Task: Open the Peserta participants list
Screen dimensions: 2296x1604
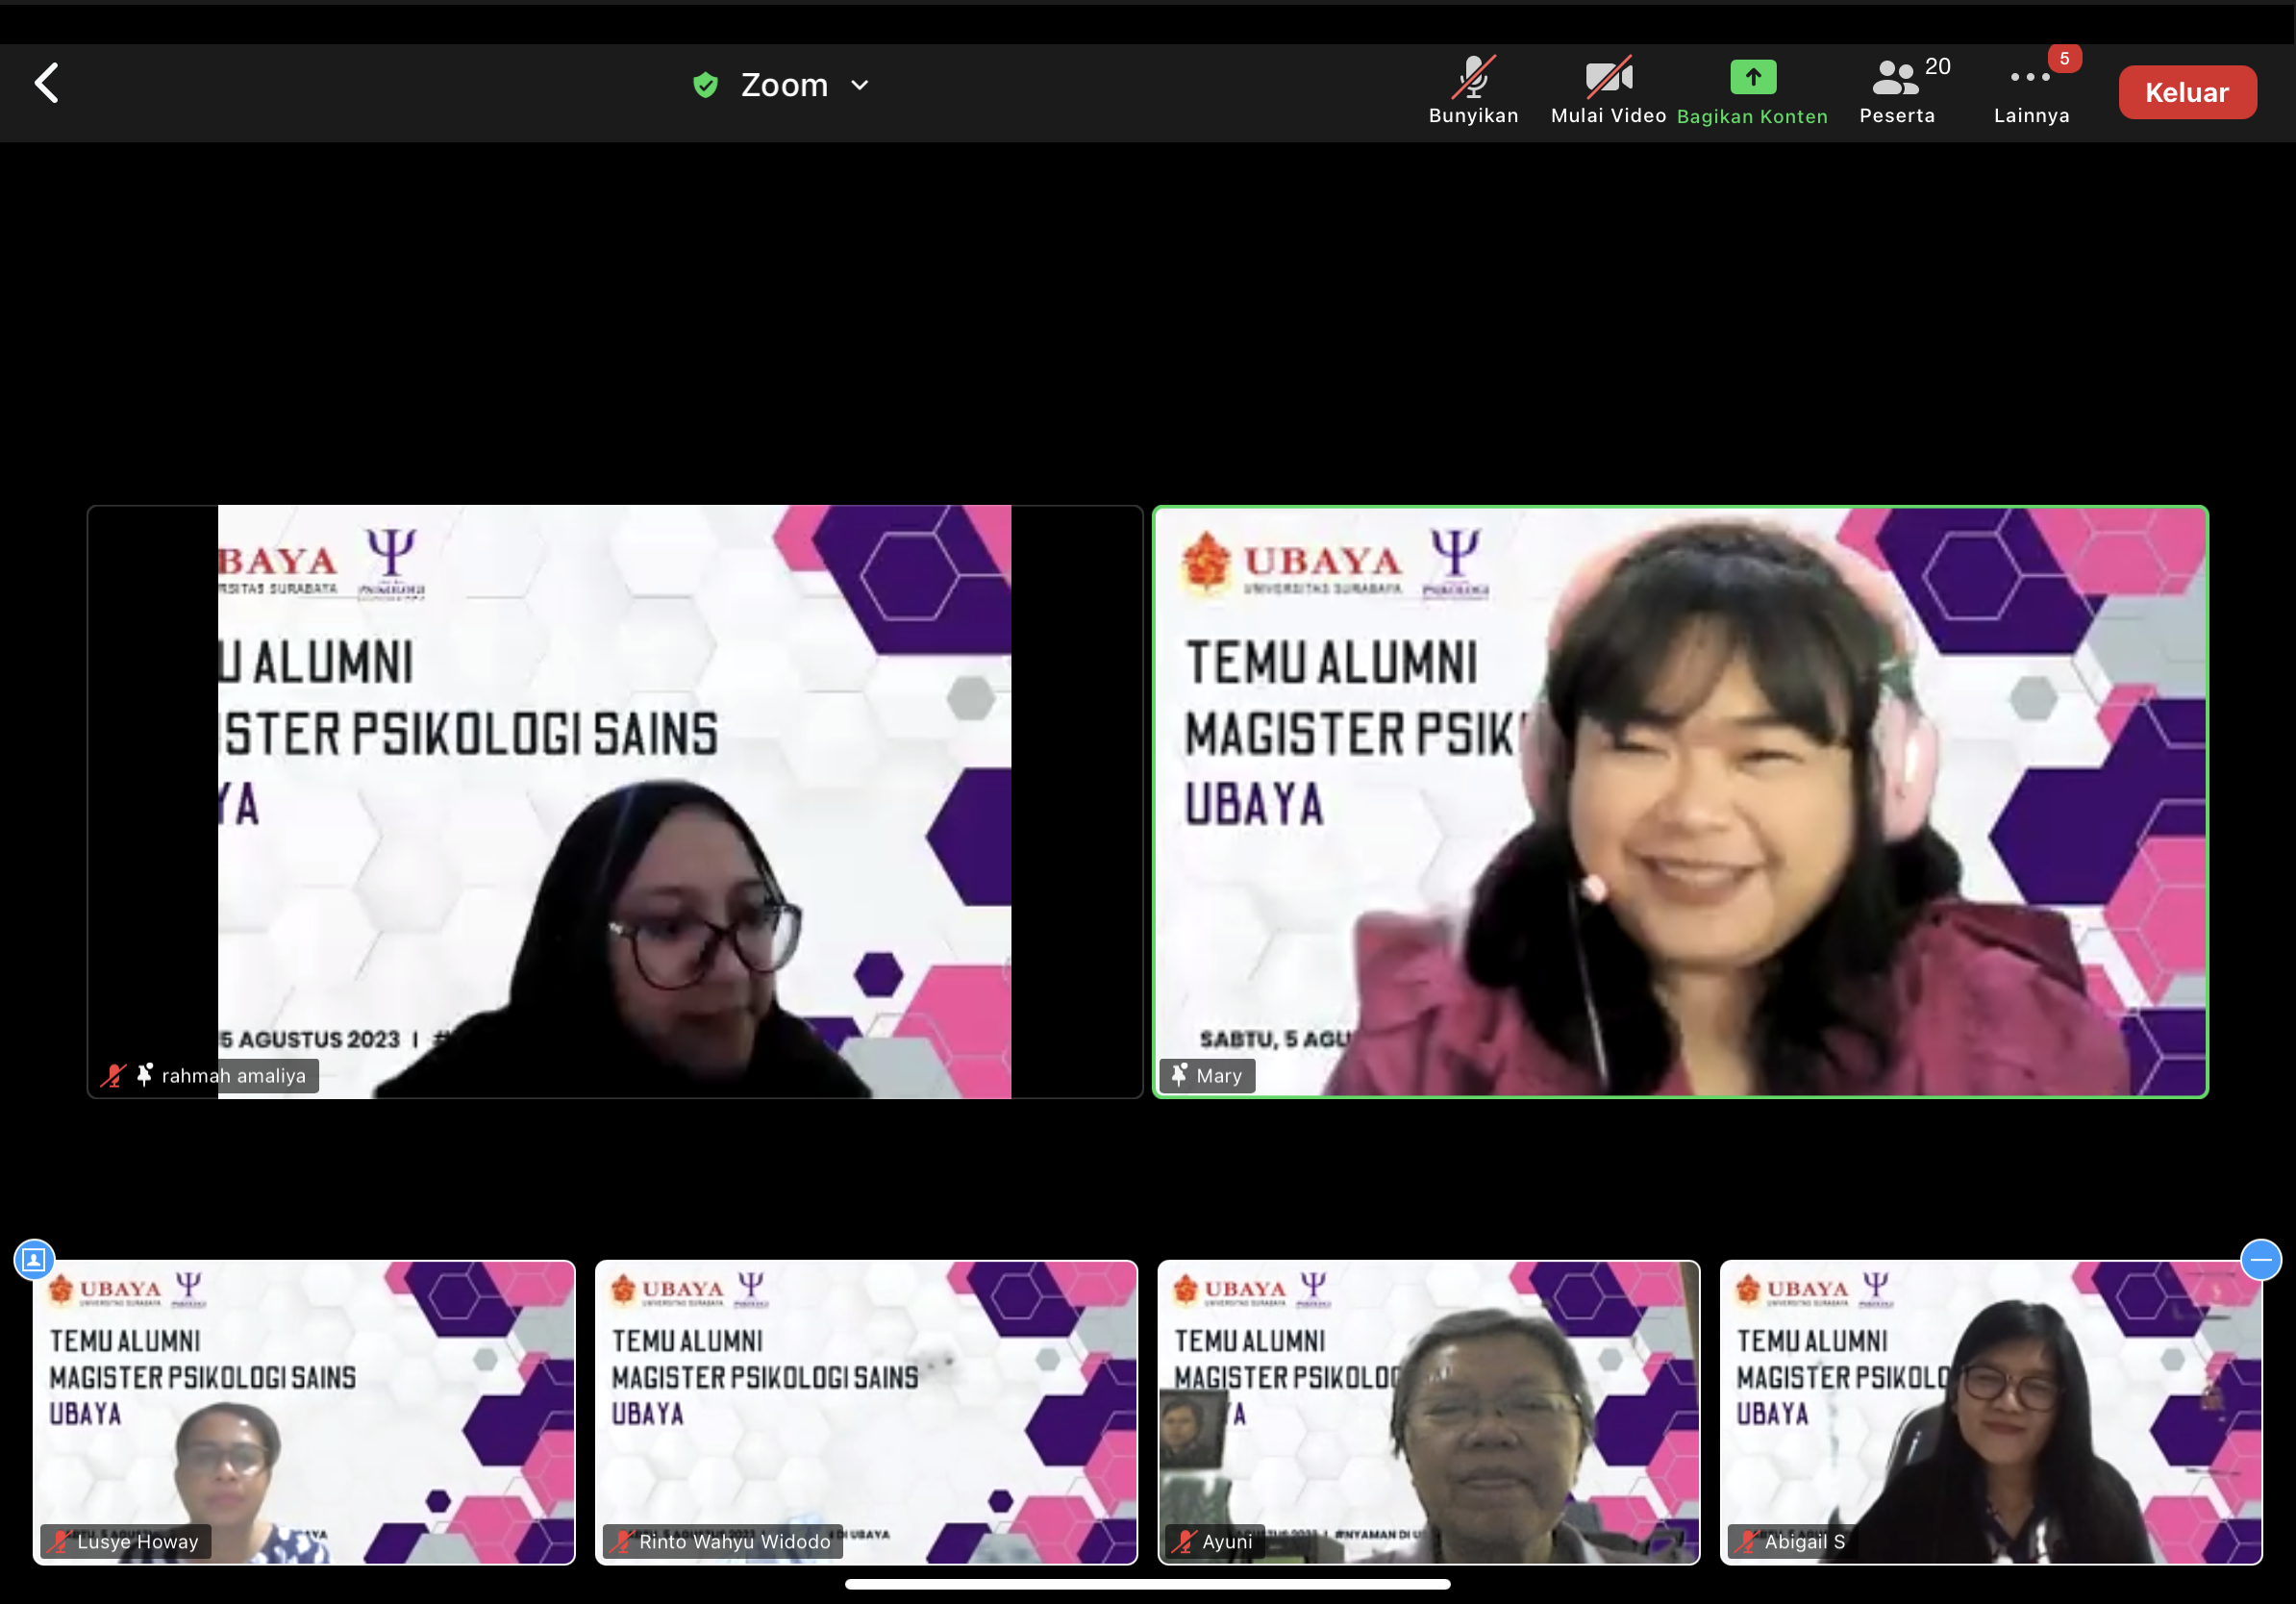Action: (1897, 91)
